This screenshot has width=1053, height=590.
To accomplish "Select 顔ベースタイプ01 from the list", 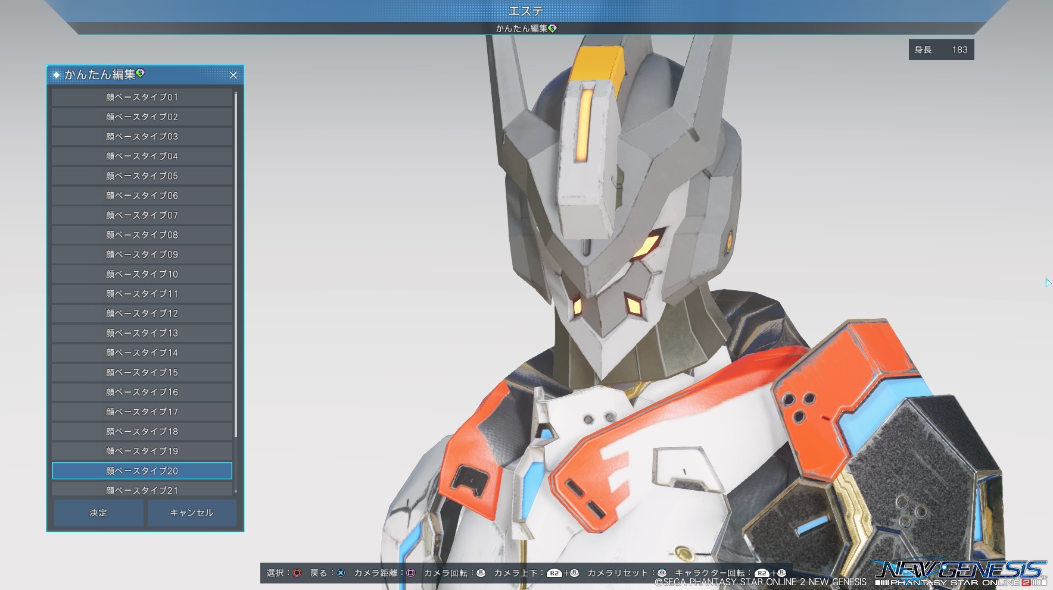I will [142, 97].
